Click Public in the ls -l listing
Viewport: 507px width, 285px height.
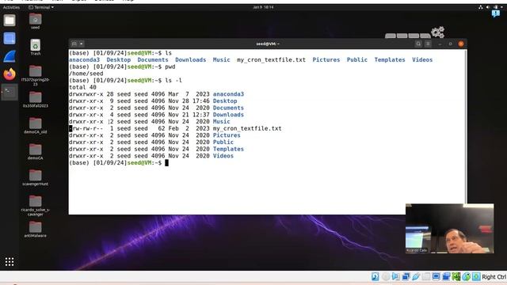tap(223, 142)
